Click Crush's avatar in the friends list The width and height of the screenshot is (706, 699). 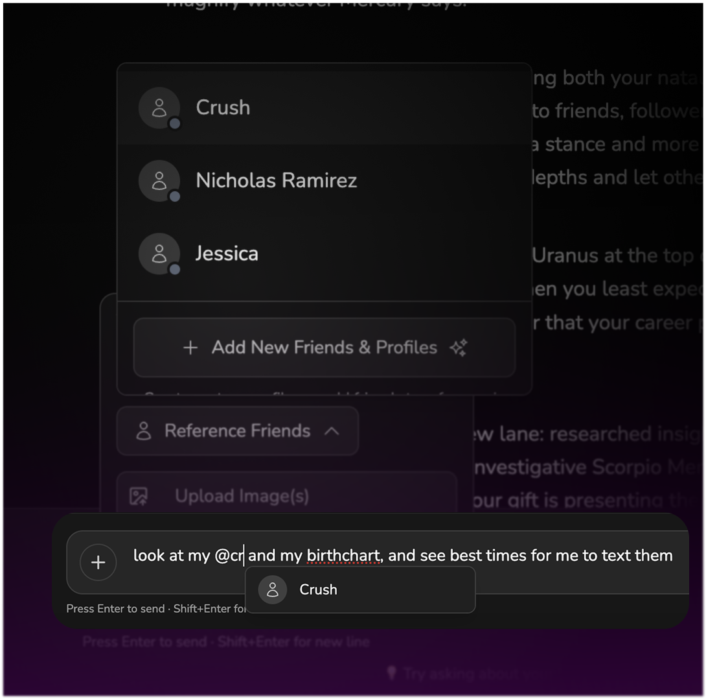(x=159, y=108)
